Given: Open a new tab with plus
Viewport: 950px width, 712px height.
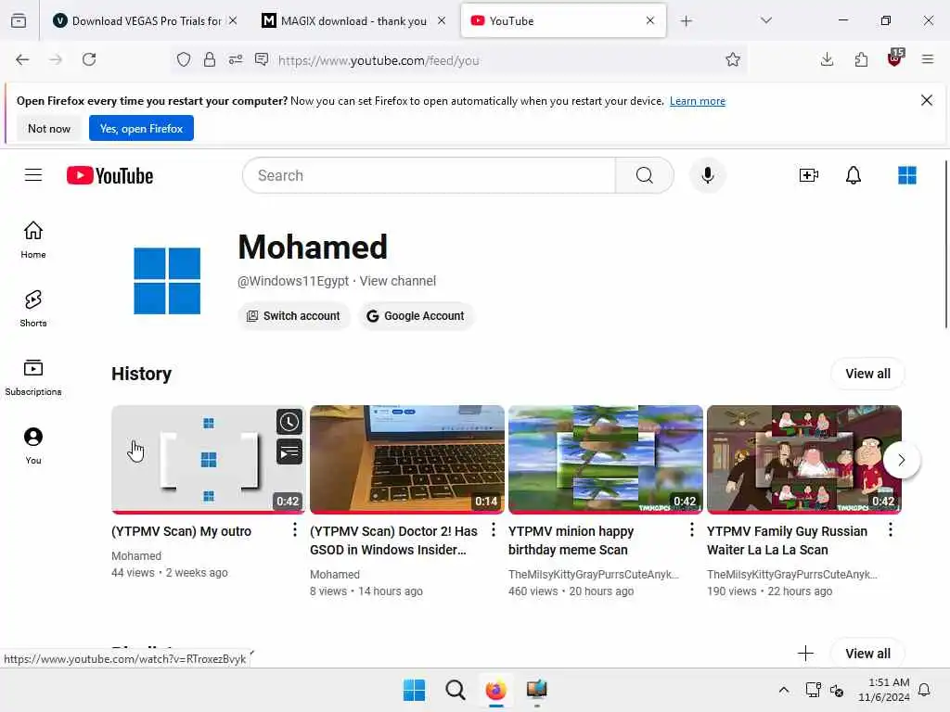Looking at the screenshot, I should pos(686,21).
